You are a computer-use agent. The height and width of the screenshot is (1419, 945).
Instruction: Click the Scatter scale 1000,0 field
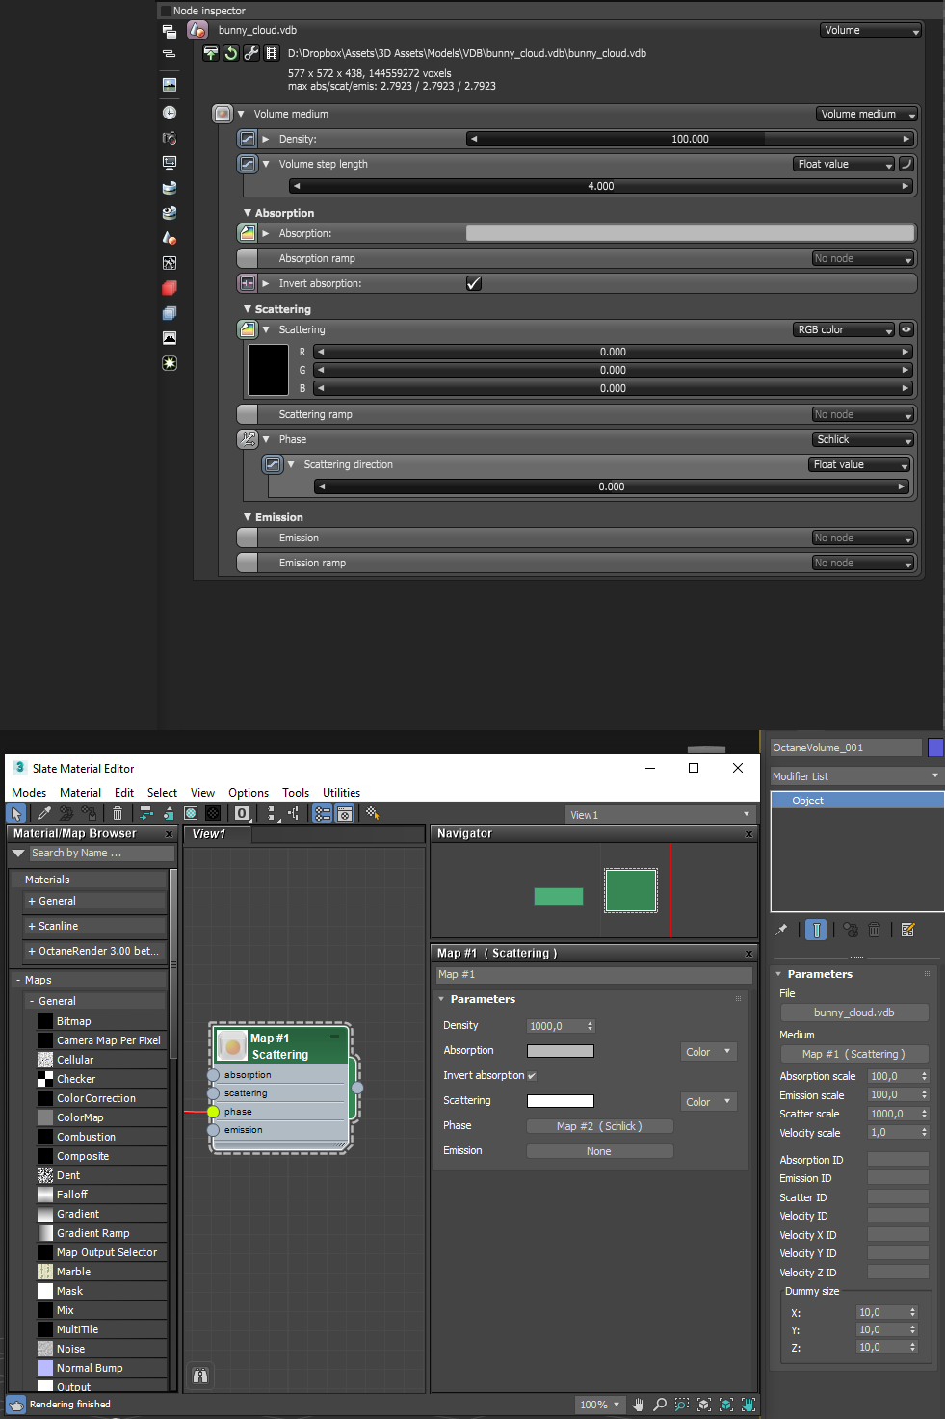point(898,1114)
